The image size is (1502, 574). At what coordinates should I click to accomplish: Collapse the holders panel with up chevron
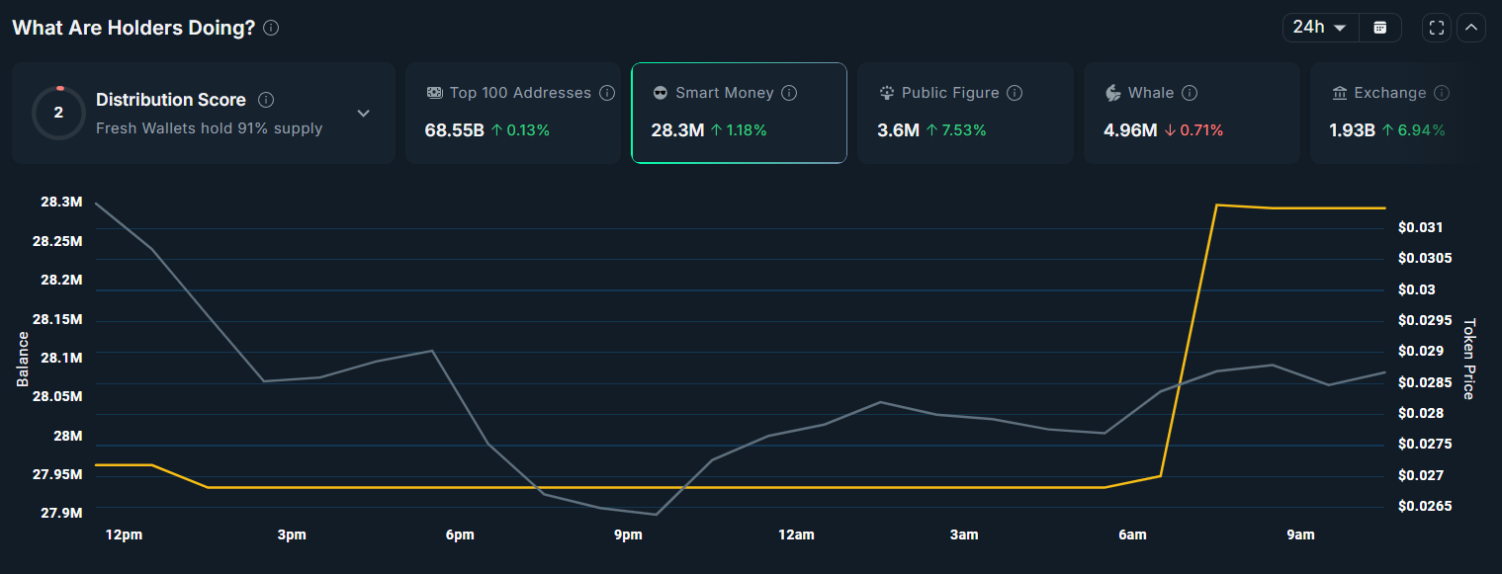[1470, 29]
